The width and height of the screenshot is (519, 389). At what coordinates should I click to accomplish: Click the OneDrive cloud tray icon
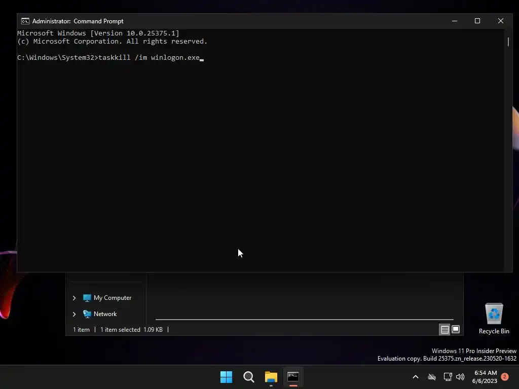(x=432, y=377)
